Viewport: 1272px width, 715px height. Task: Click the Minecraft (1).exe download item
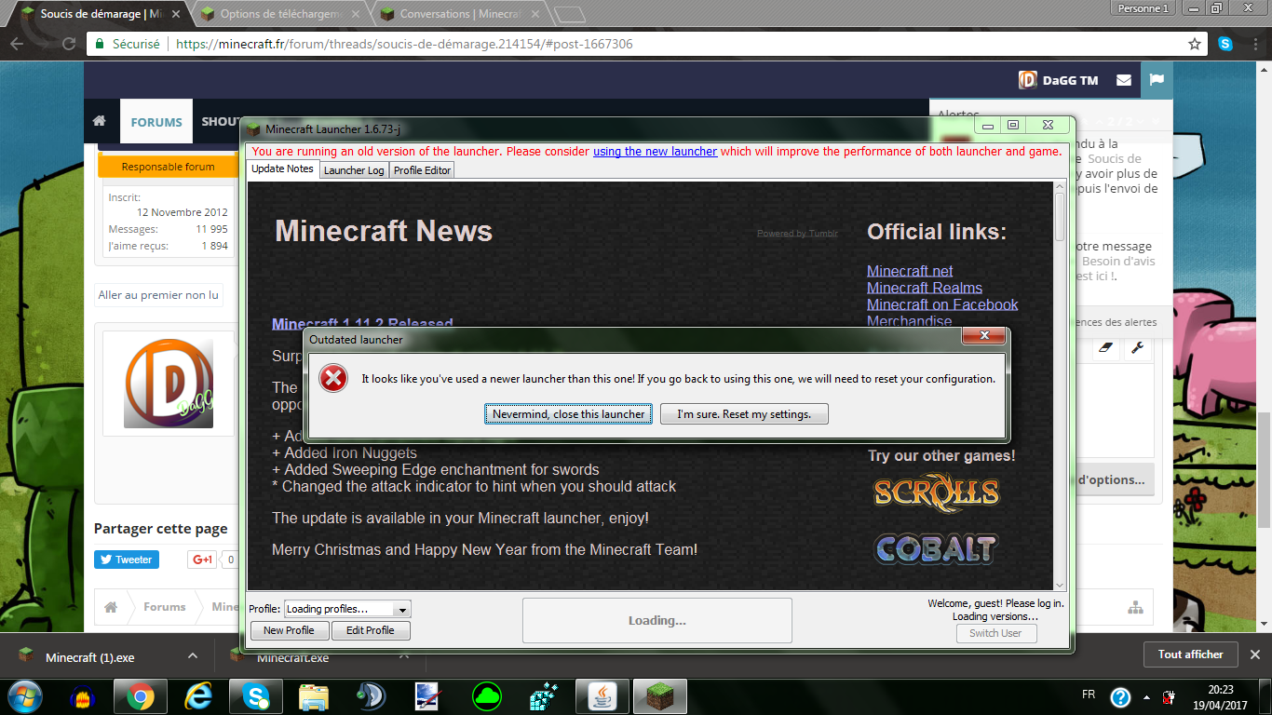coord(90,657)
